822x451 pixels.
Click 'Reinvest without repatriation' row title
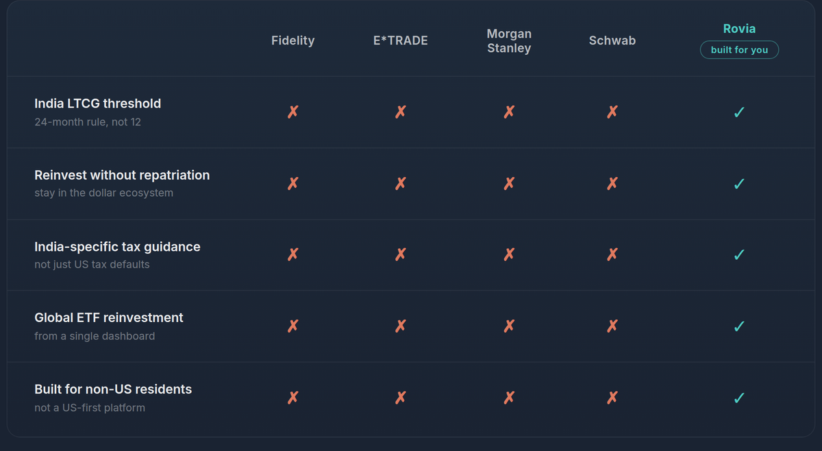[122, 175]
